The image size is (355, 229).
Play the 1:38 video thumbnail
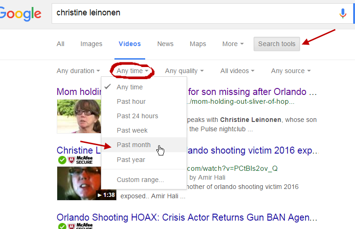[80, 183]
